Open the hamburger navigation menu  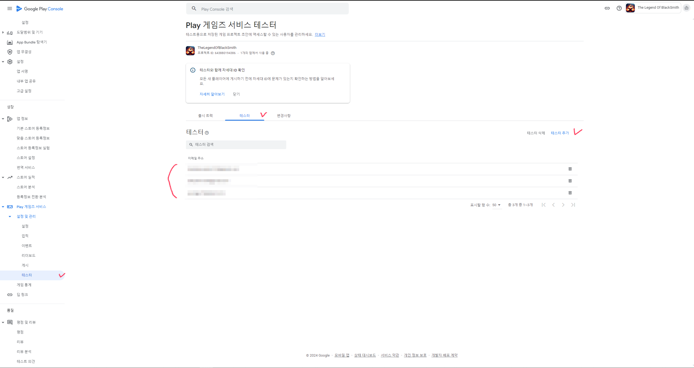point(10,9)
